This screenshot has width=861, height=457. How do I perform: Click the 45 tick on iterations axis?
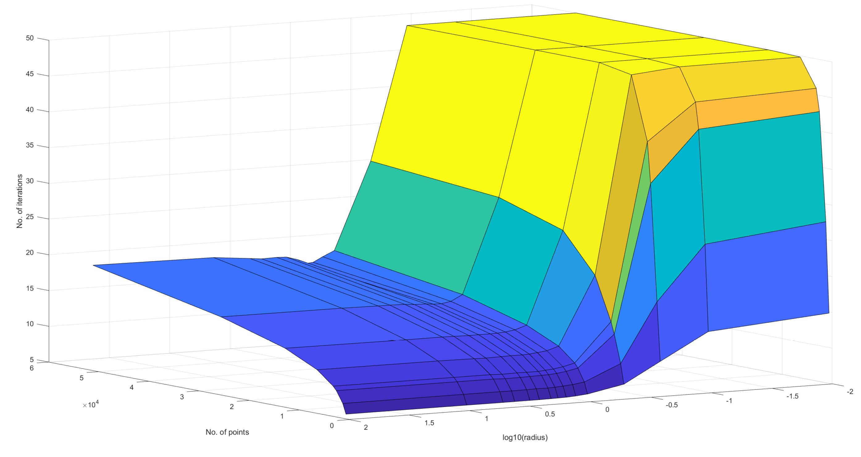tap(30, 74)
